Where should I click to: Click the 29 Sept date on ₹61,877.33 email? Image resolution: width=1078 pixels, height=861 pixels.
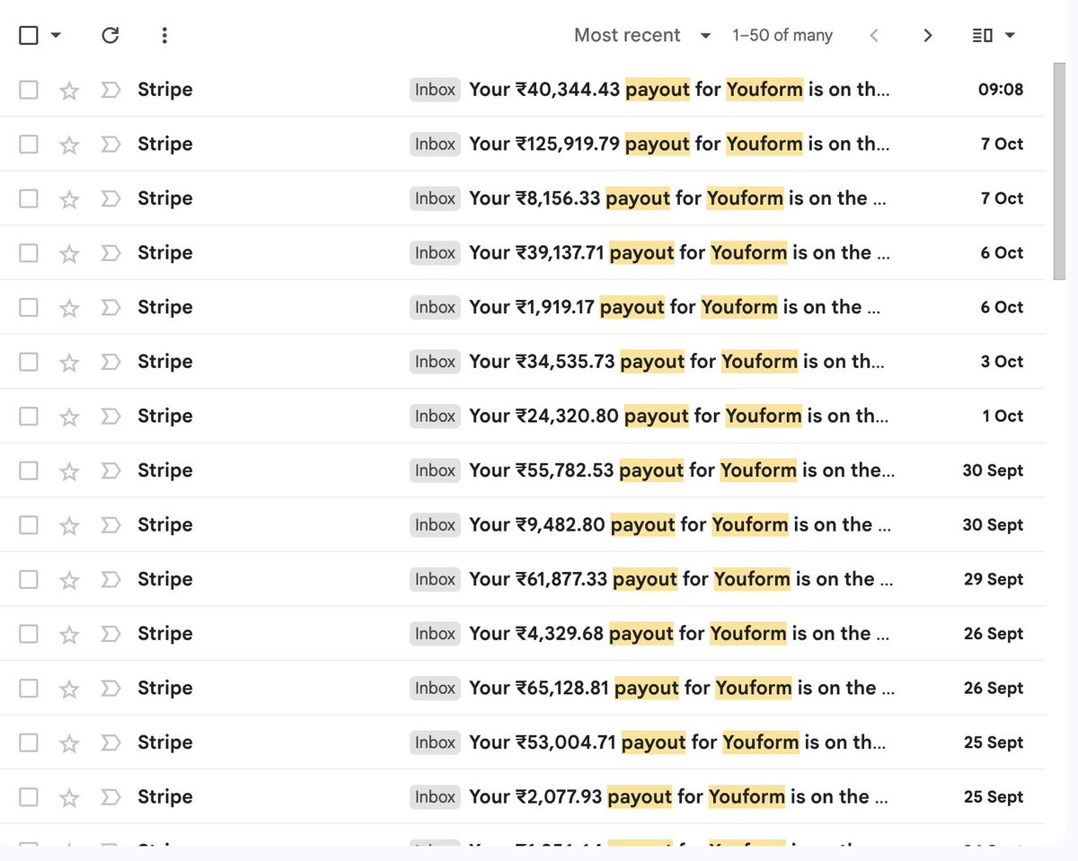point(994,579)
